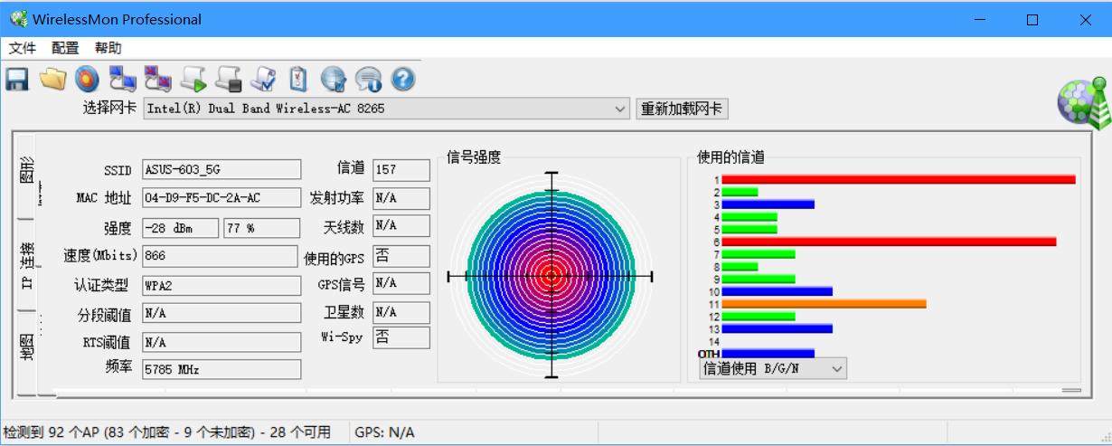Open the scroll with blue checkmark icon
Image resolution: width=1112 pixels, height=446 pixels.
(264, 80)
